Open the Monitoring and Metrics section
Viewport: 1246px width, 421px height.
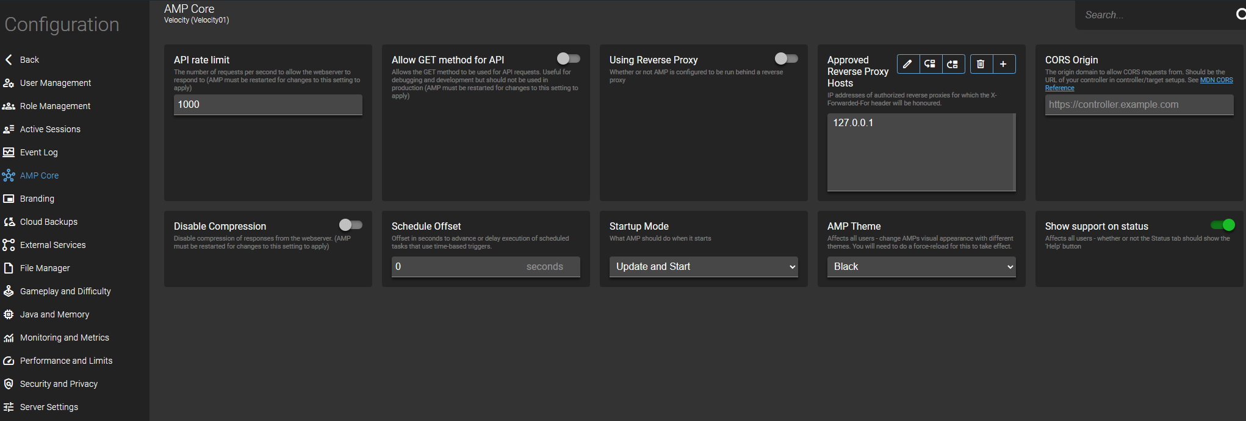click(x=64, y=338)
